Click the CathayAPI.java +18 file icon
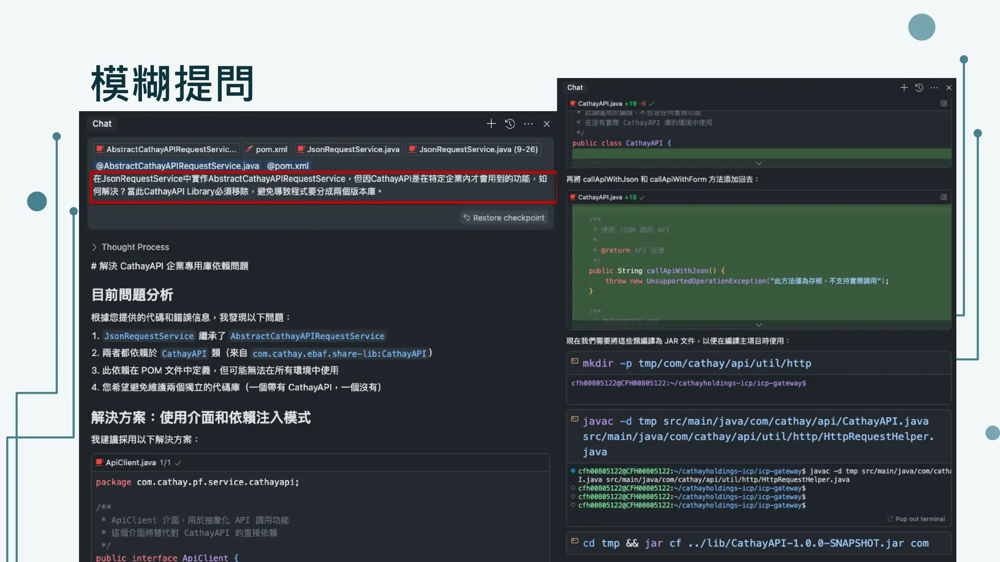Screen dimensions: 1000x562 573,197
